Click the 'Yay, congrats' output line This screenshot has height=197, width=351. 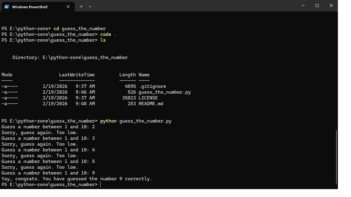tap(77, 179)
